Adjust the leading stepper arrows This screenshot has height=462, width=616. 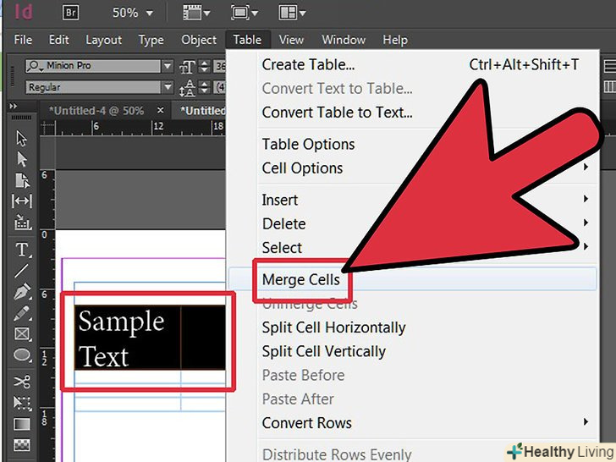coord(204,87)
